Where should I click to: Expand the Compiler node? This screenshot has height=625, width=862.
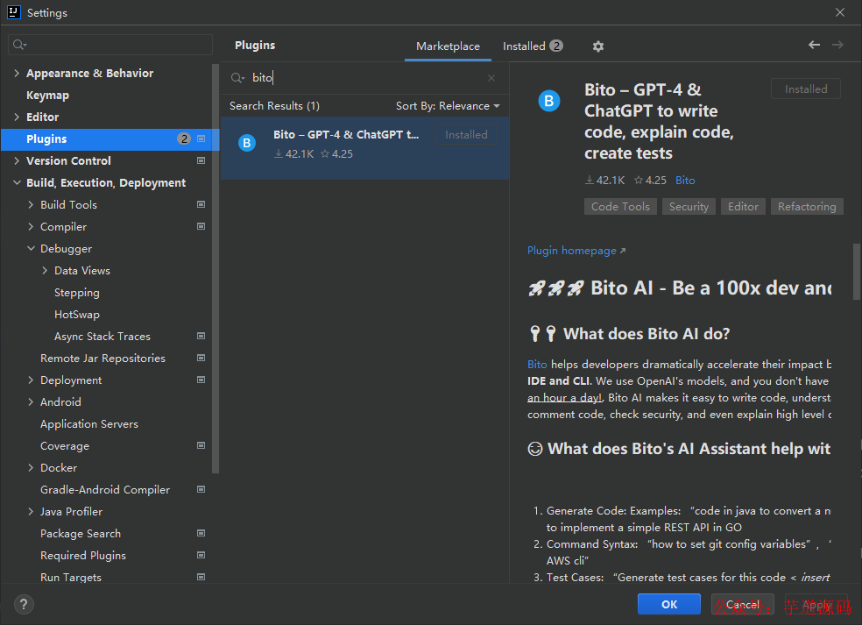coord(31,227)
